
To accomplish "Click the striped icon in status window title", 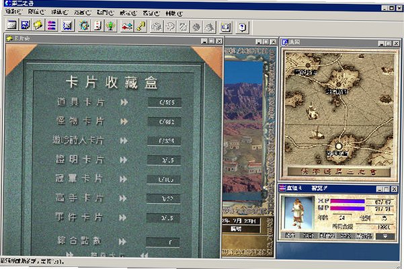I will click(x=282, y=188).
